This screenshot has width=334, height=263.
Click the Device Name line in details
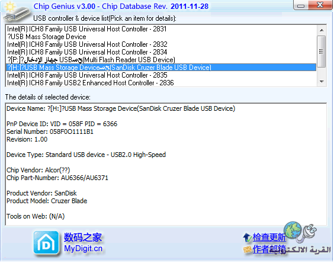(x=121, y=108)
